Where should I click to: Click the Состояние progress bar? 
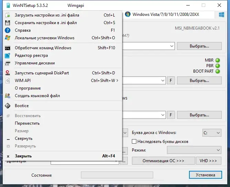tap(117, 175)
